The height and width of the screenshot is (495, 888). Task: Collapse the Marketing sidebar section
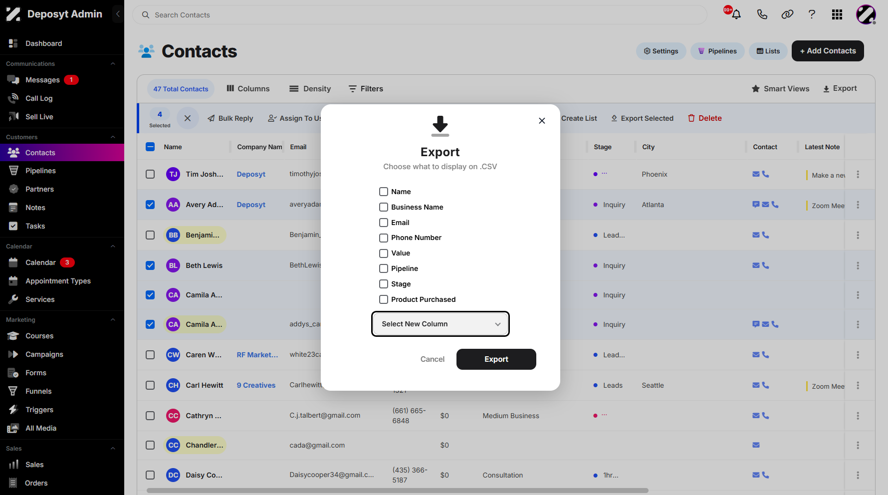113,320
